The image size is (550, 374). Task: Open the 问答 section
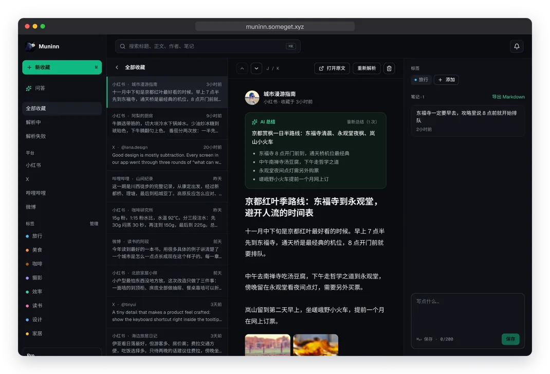(x=62, y=88)
